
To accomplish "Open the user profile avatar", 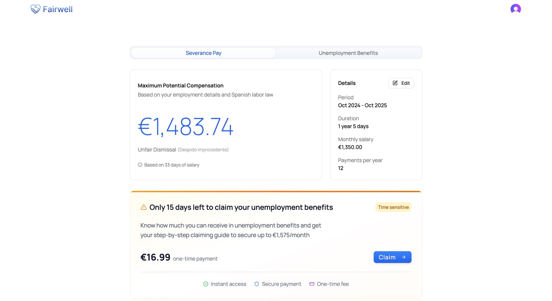I will (515, 9).
